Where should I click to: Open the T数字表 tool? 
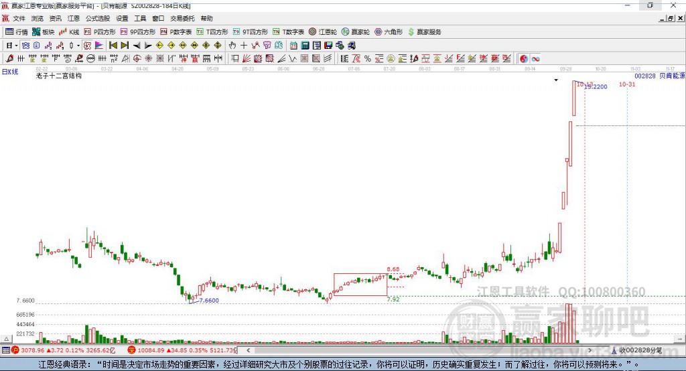[x=288, y=32]
